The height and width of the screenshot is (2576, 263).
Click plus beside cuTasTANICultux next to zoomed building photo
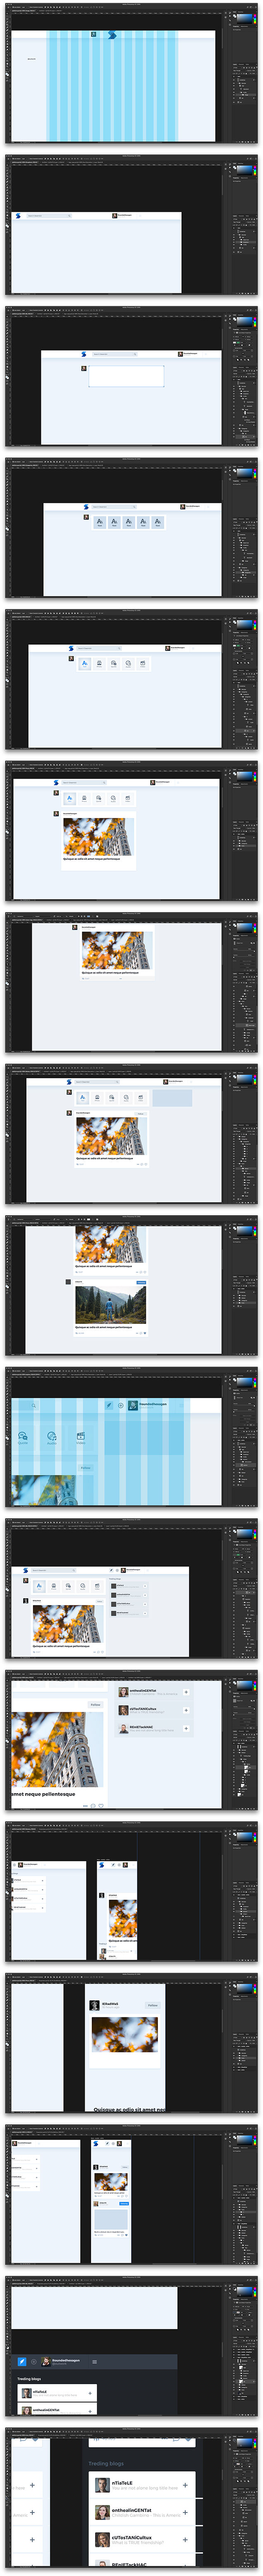pos(186,1710)
